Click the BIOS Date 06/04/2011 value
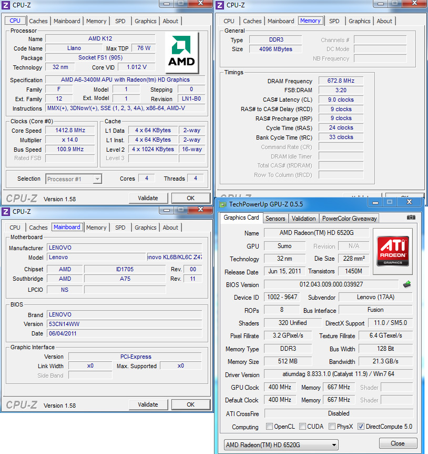428x454 pixels. 124,333
